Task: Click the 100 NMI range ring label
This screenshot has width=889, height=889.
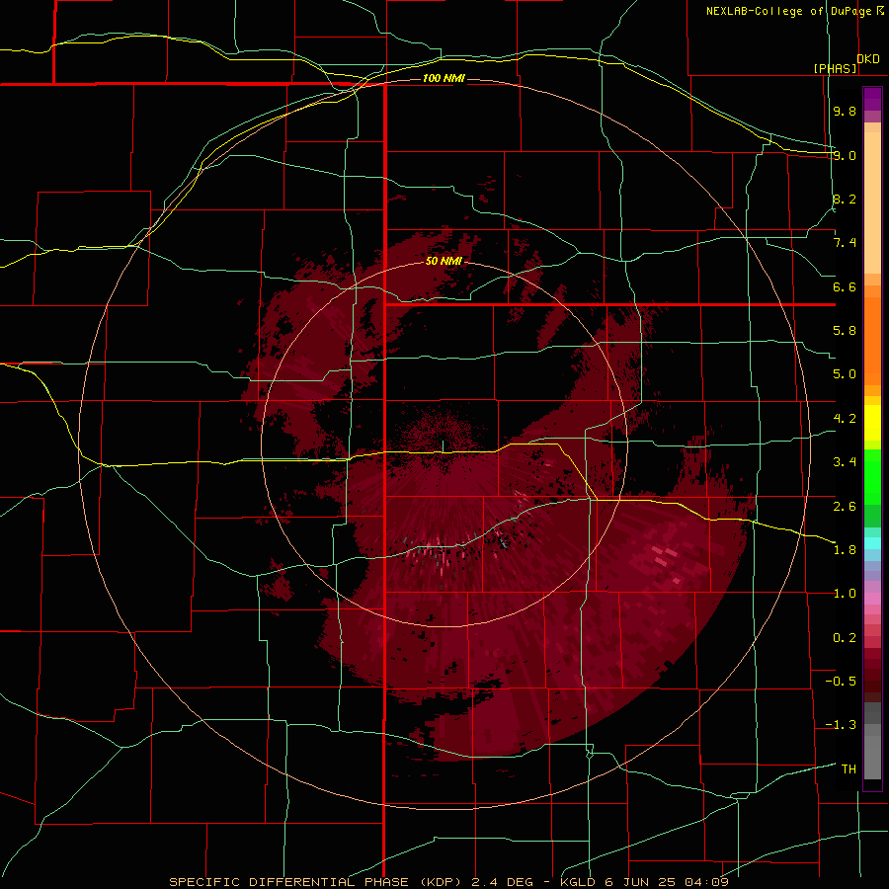Action: point(444,78)
